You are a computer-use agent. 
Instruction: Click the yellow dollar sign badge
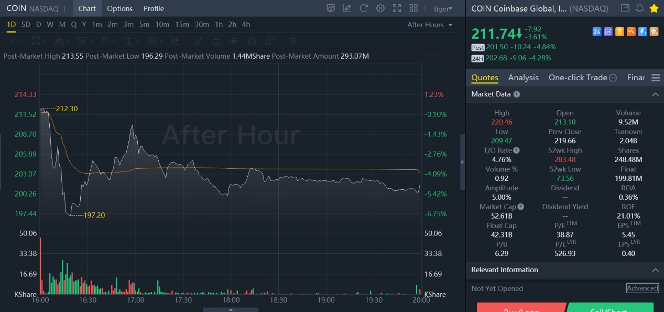[x=620, y=32]
